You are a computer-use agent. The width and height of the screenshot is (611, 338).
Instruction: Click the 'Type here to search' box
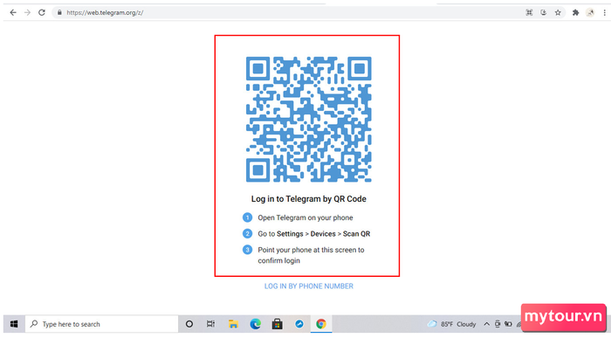pos(102,324)
